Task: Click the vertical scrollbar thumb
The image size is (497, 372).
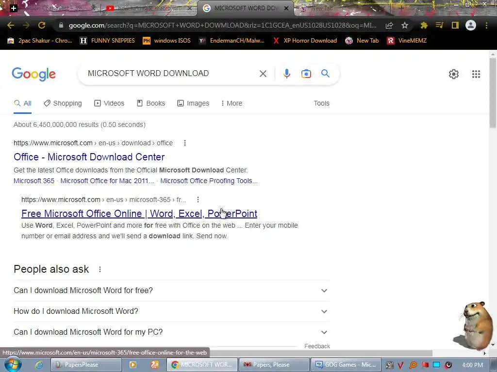Action: pyautogui.click(x=493, y=93)
